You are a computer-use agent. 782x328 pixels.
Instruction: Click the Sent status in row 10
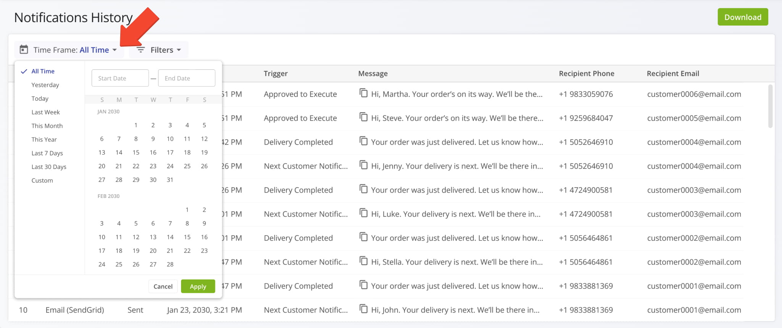point(135,310)
